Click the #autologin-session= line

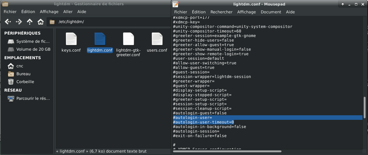pyautogui.click(x=196, y=131)
